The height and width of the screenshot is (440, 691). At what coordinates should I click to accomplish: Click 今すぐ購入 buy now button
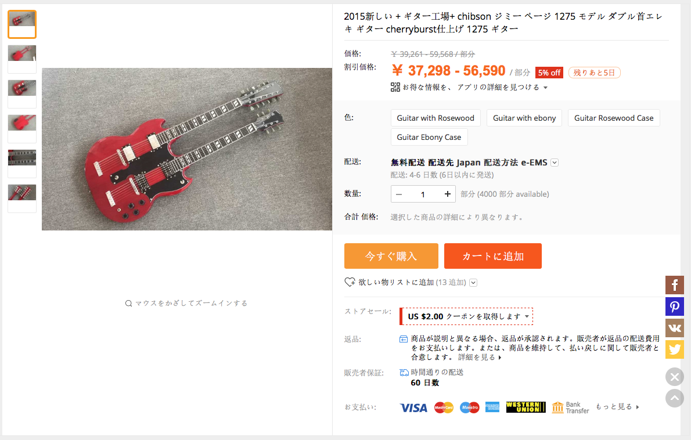coord(391,256)
